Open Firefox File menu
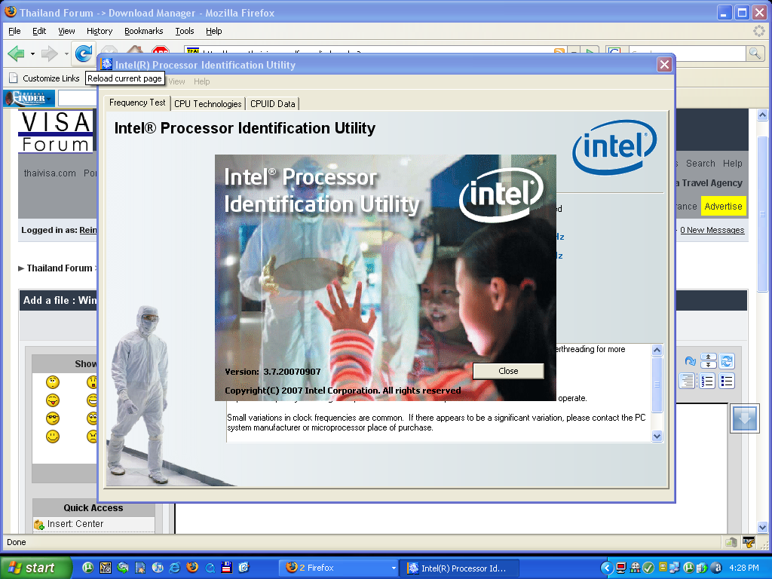The height and width of the screenshot is (579, 772). [15, 31]
